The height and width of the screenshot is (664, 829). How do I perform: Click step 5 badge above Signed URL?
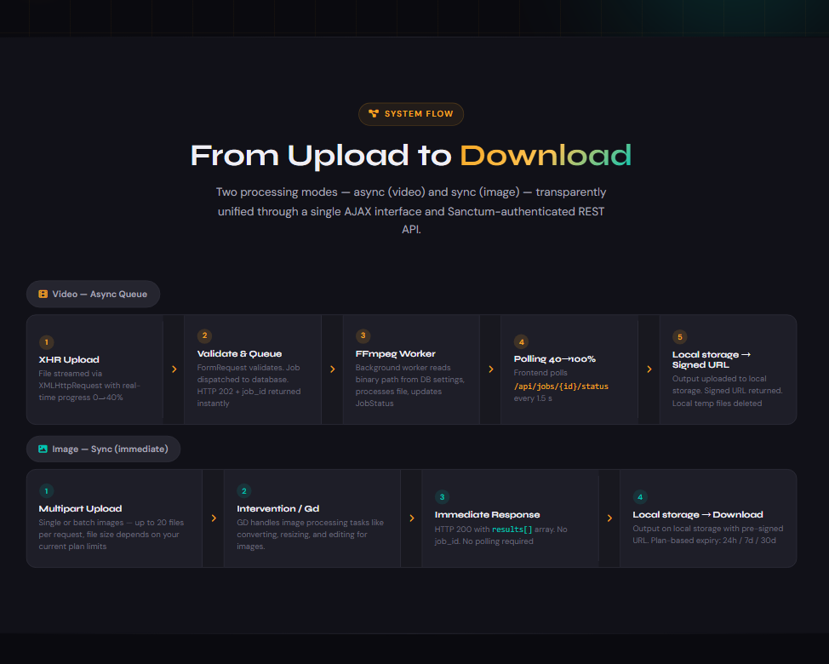click(679, 336)
